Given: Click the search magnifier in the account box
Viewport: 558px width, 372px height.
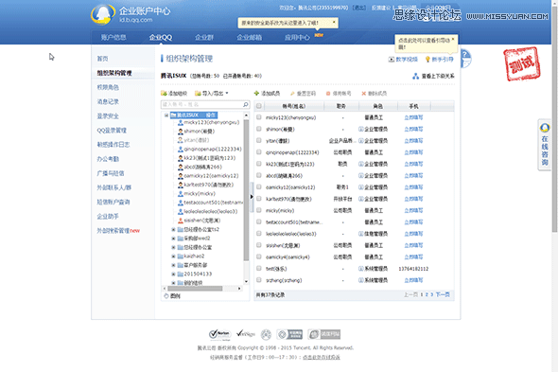Looking at the screenshot, I should 246,104.
